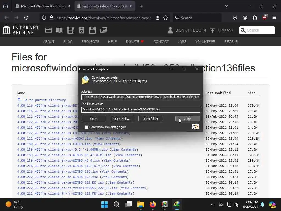The image size is (281, 211).
Task: Open the Internet Archive web icon
Action: (49, 30)
